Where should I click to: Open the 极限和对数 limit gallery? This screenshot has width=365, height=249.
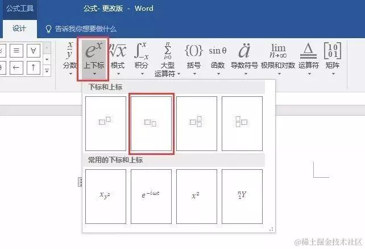278,58
